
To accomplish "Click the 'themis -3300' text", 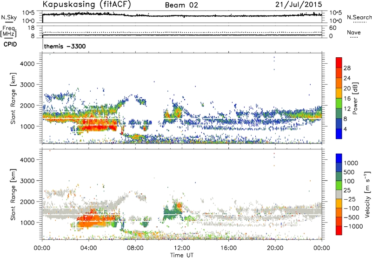I will click(x=65, y=46).
